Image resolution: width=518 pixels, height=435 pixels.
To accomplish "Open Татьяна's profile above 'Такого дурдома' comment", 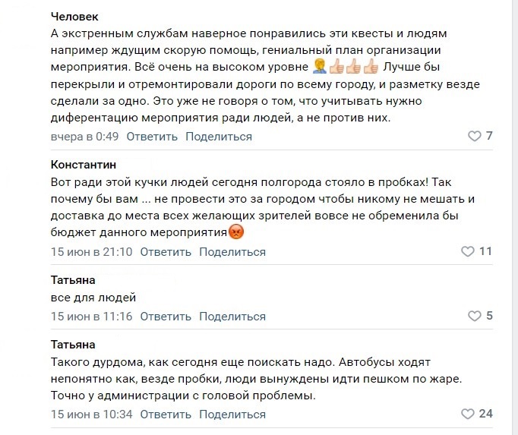I will (x=73, y=344).
